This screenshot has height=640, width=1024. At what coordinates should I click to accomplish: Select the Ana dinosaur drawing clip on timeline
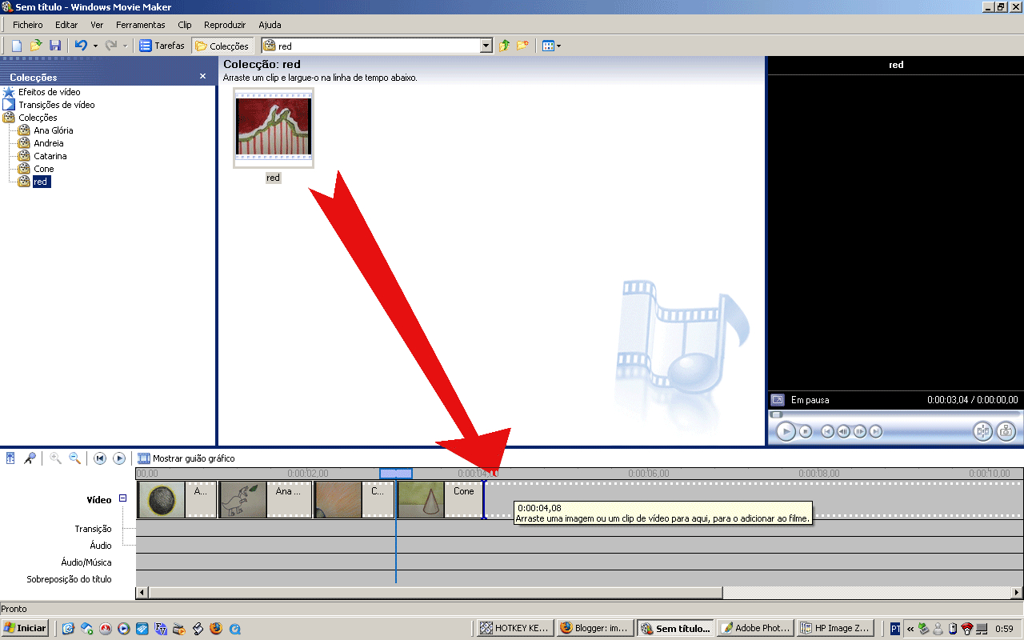266,500
